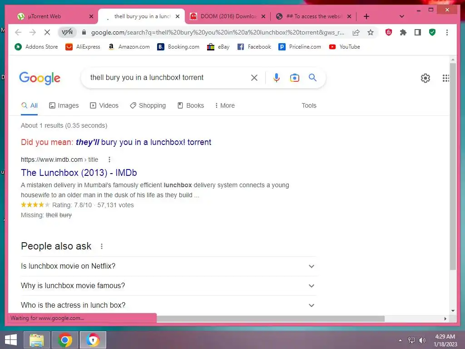The width and height of the screenshot is (465, 349).
Task: Show hidden system tray icons
Action: coord(401,340)
